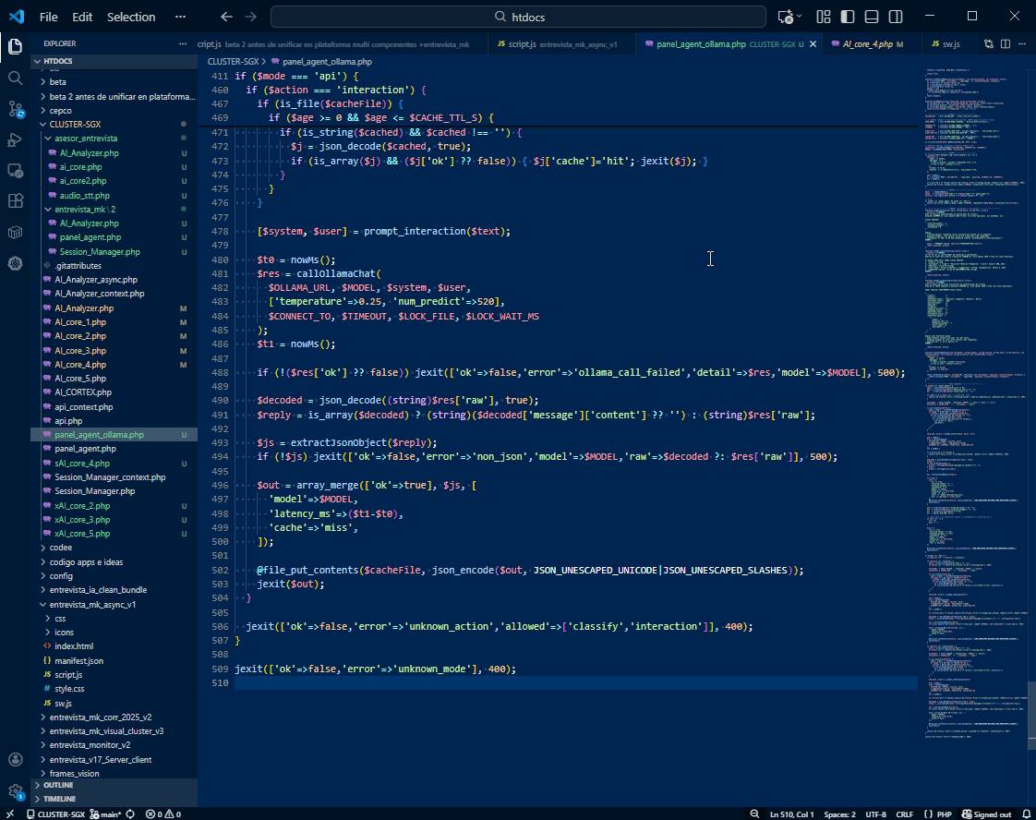Open the Source Control view
1036x820 pixels.
pyautogui.click(x=15, y=109)
